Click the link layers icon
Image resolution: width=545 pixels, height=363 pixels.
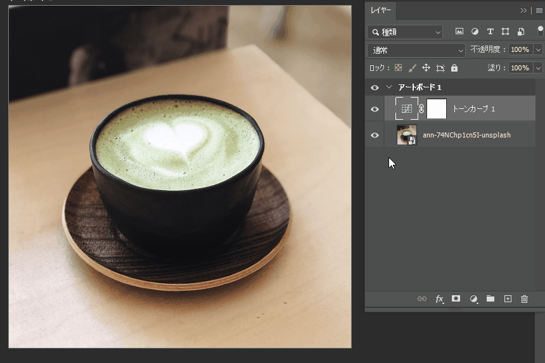(422, 299)
